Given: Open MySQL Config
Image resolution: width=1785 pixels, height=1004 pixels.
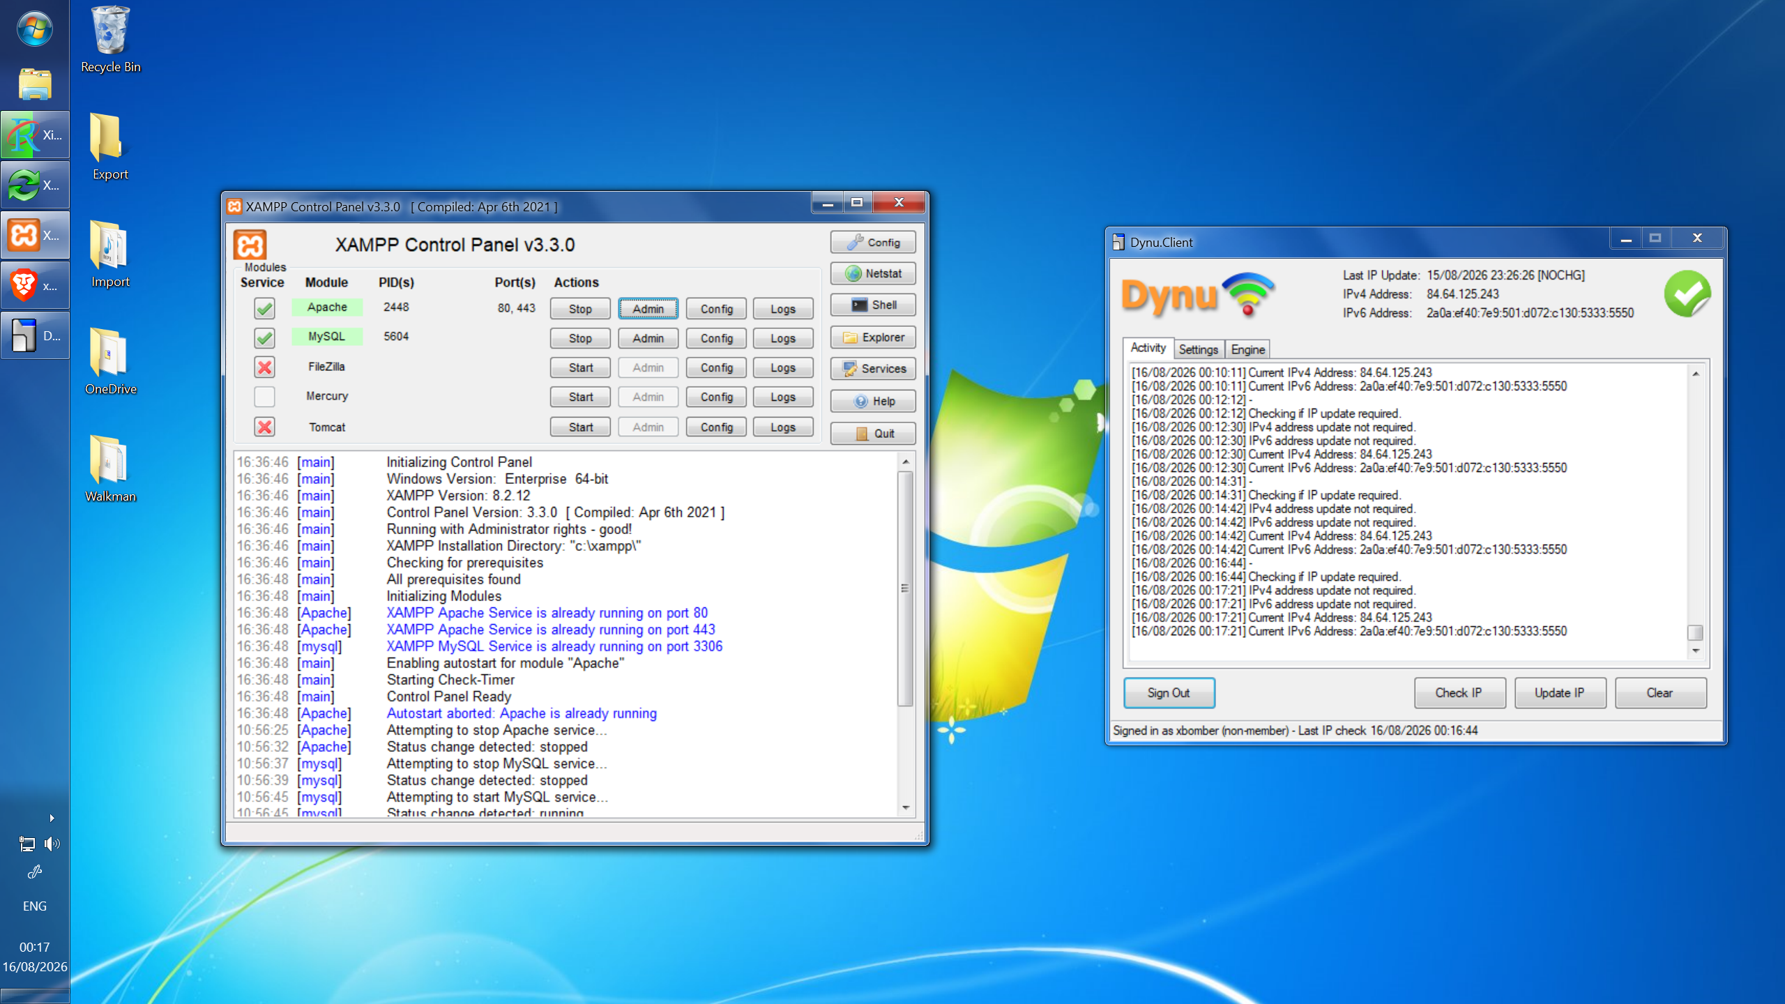Looking at the screenshot, I should pyautogui.click(x=717, y=338).
